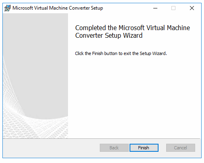
Task: Click the 'Converter Setup Wizard' heading line
Action: coord(109,36)
